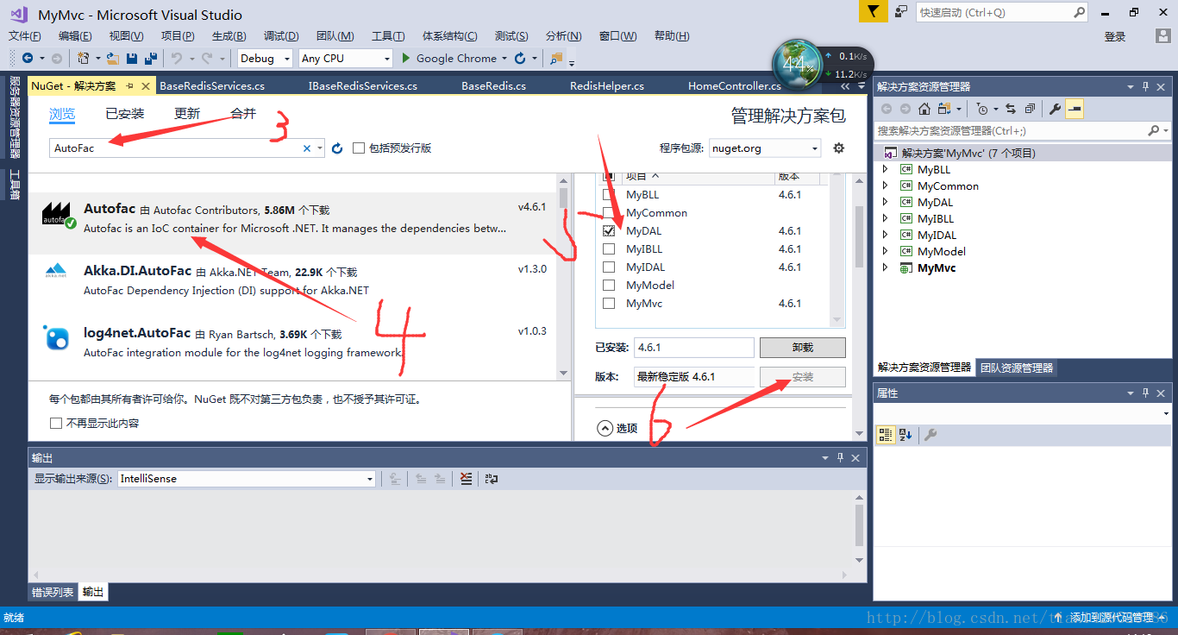Viewport: 1178px width, 635px height.
Task: Open the version selection dropdown
Action: pyautogui.click(x=693, y=377)
